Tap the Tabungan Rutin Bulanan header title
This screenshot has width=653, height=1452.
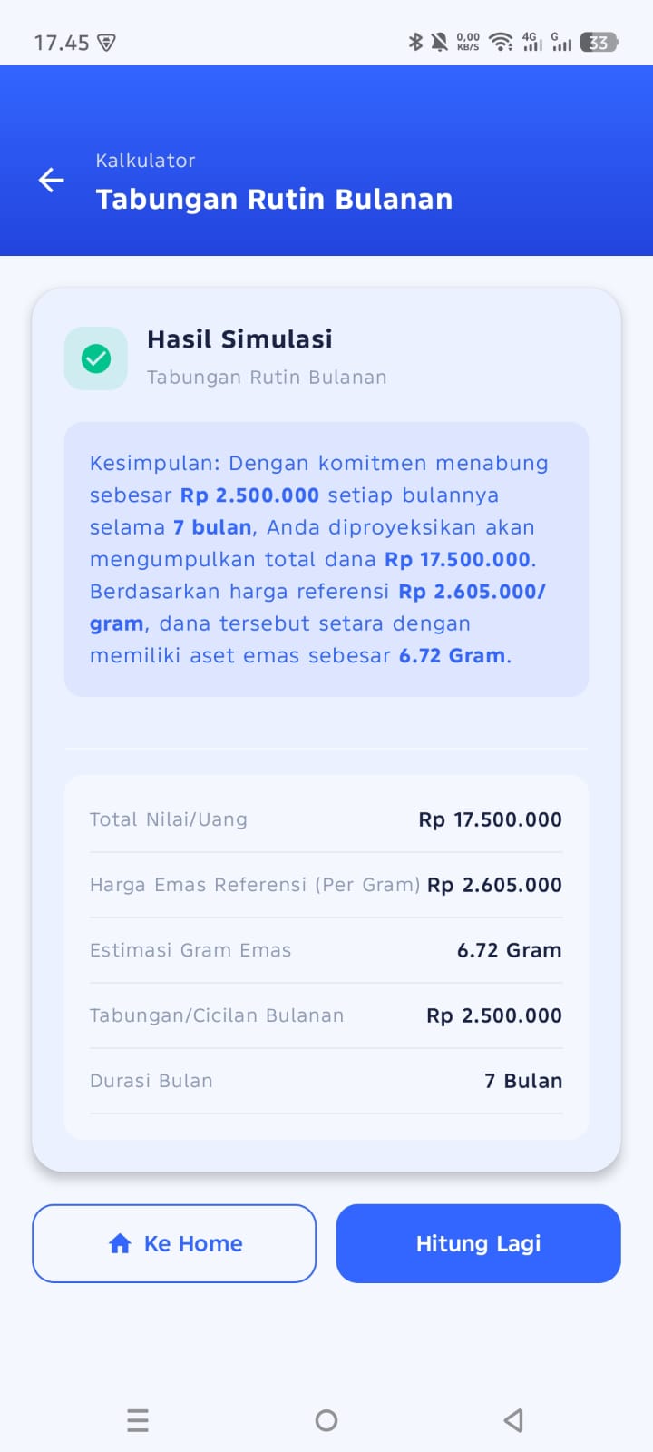coord(274,200)
